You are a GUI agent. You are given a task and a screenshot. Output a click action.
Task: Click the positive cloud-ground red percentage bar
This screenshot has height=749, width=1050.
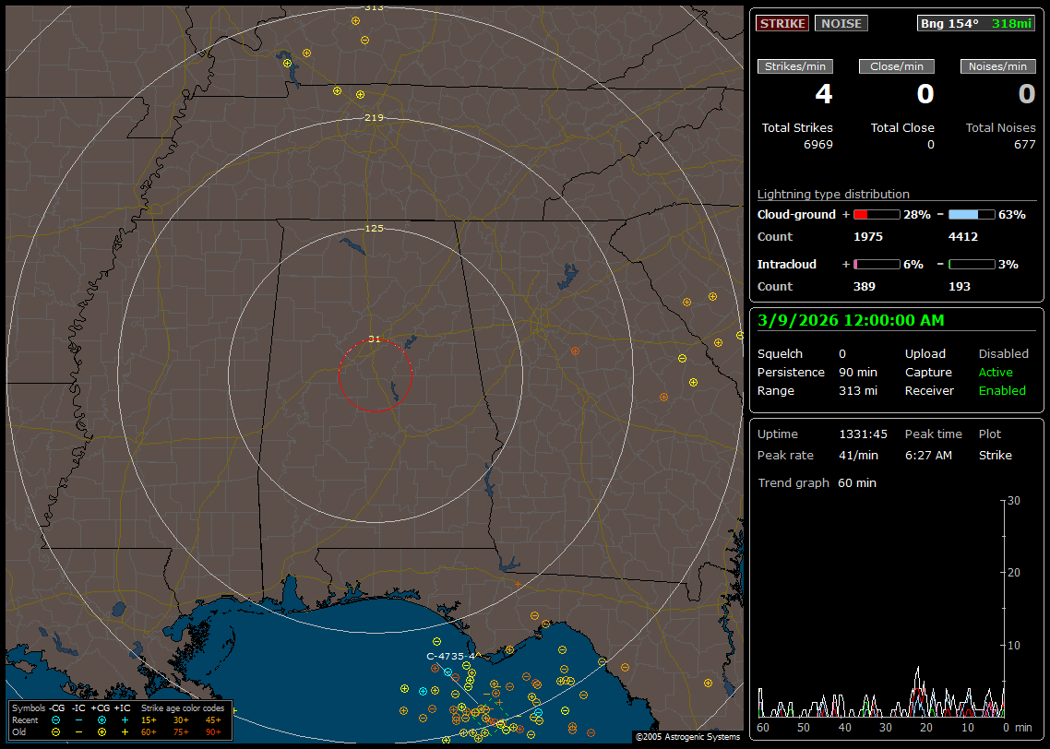coord(876,214)
